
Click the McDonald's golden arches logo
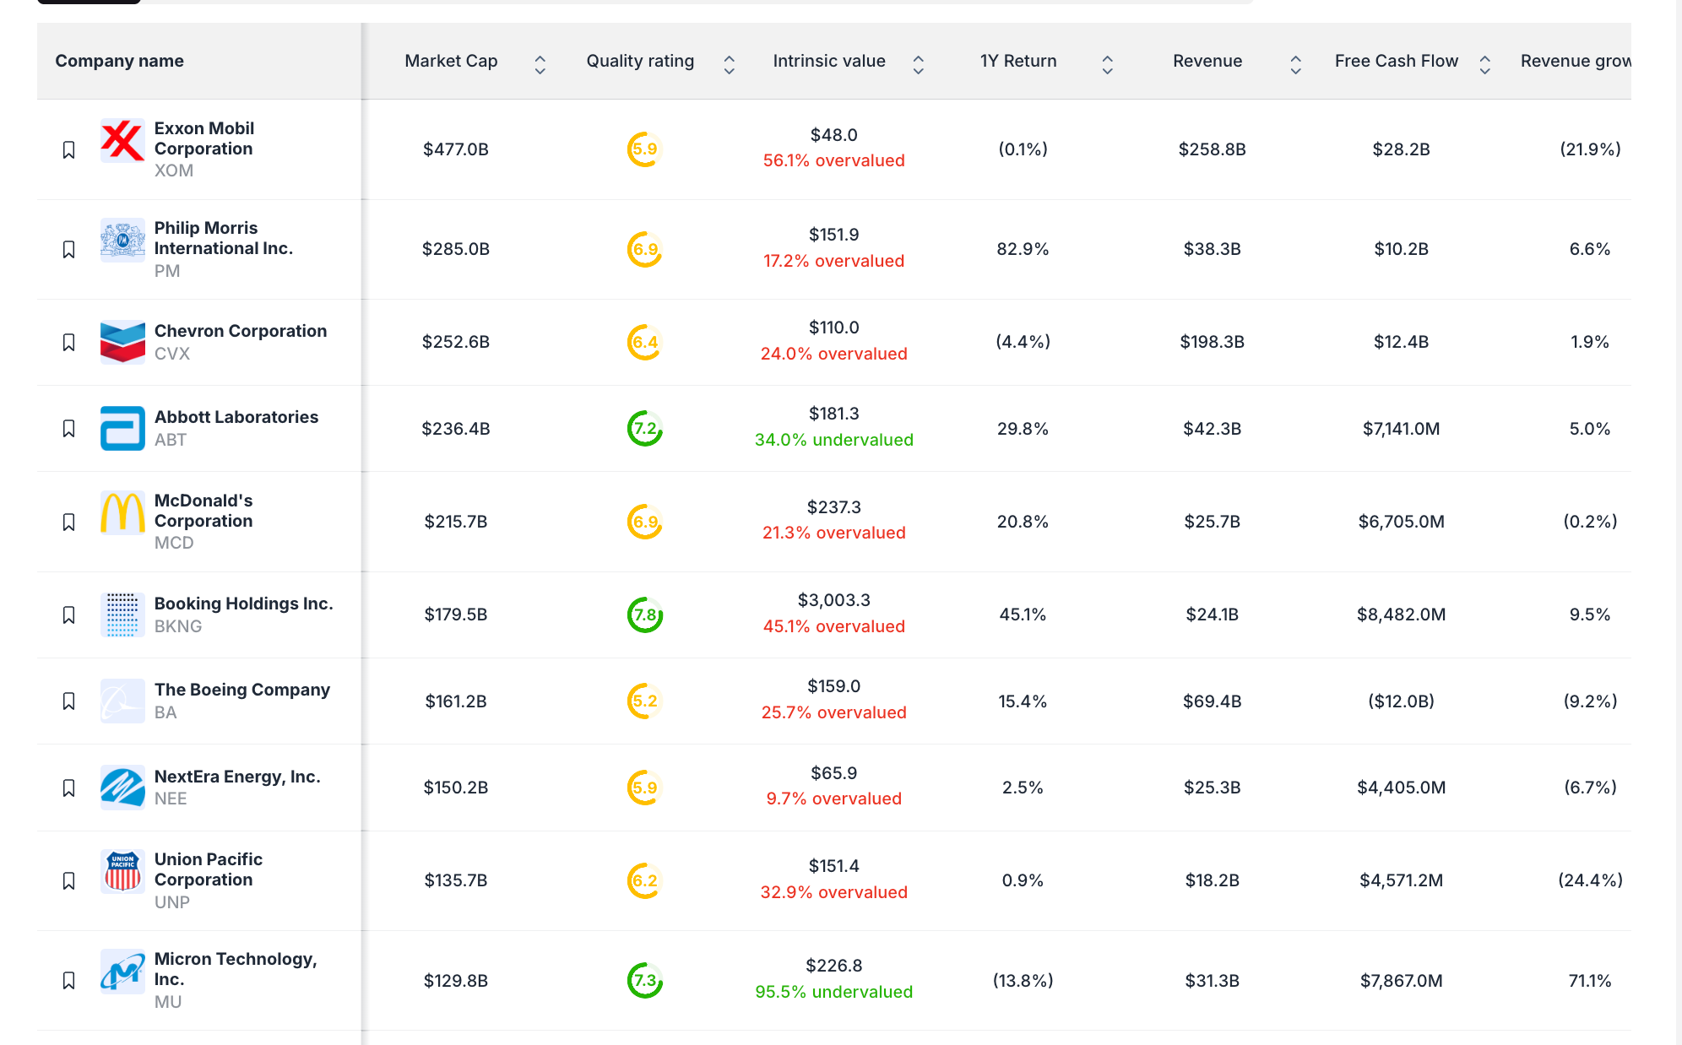[122, 513]
